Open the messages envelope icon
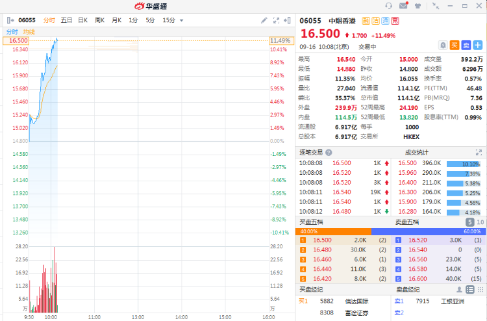The height and width of the screenshot is (321, 487). coord(403,6)
